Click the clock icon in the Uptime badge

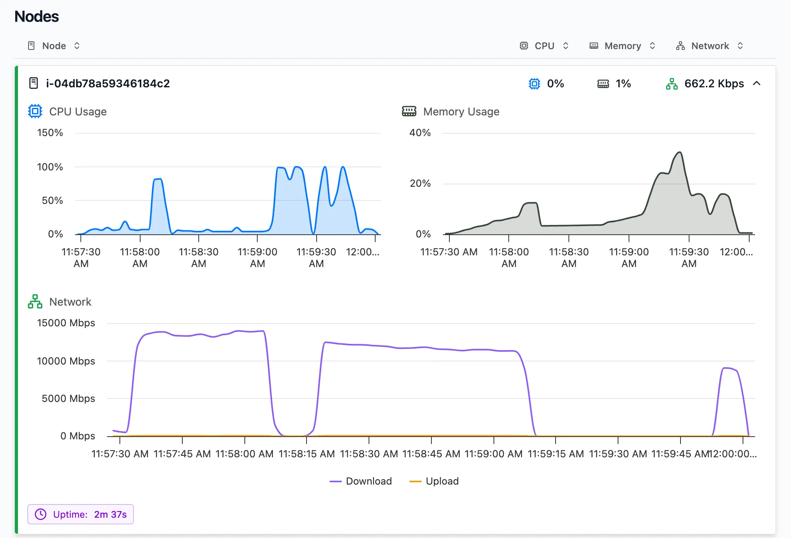tap(41, 514)
